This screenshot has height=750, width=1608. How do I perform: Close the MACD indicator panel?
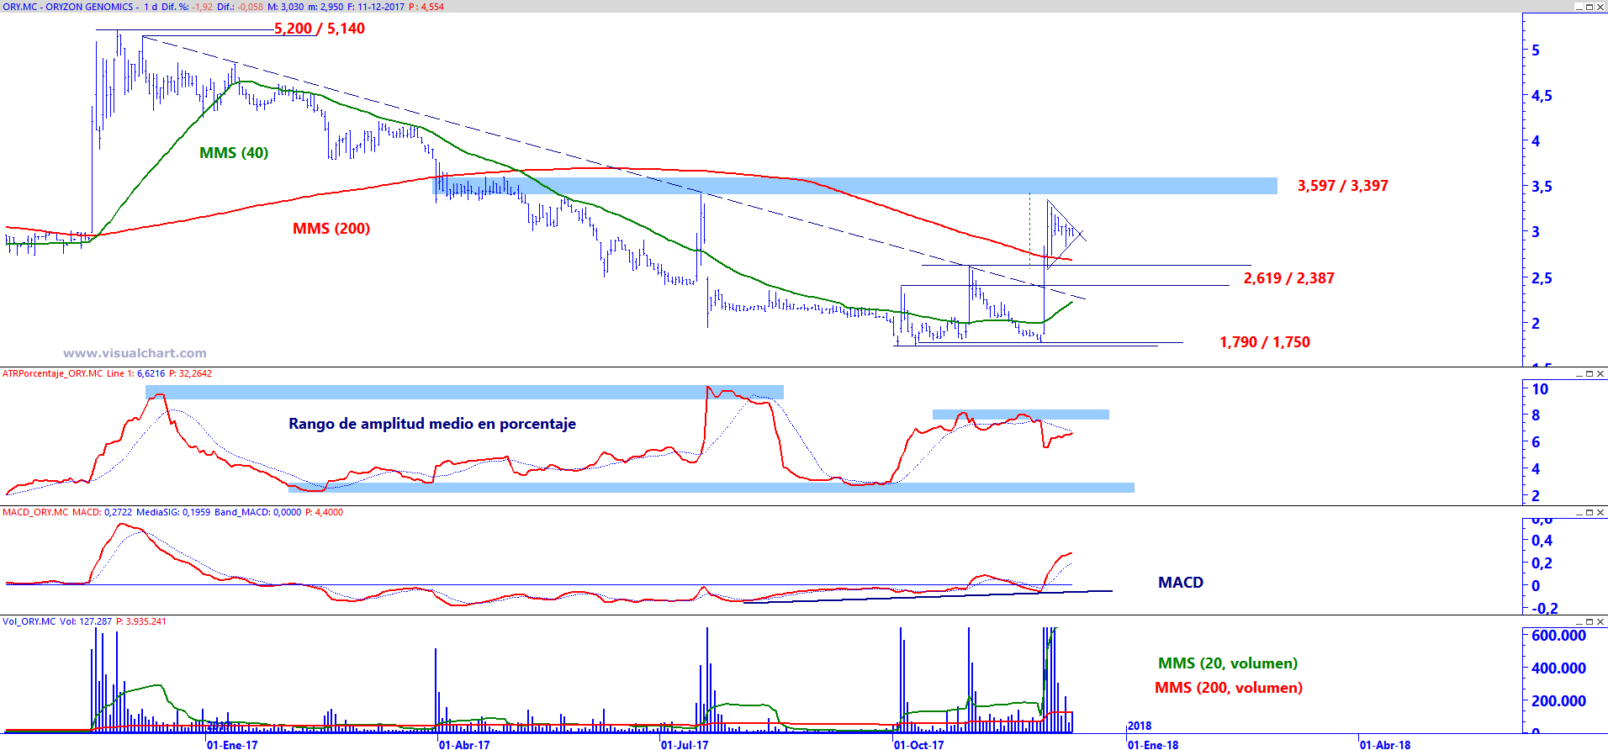pos(1600,512)
